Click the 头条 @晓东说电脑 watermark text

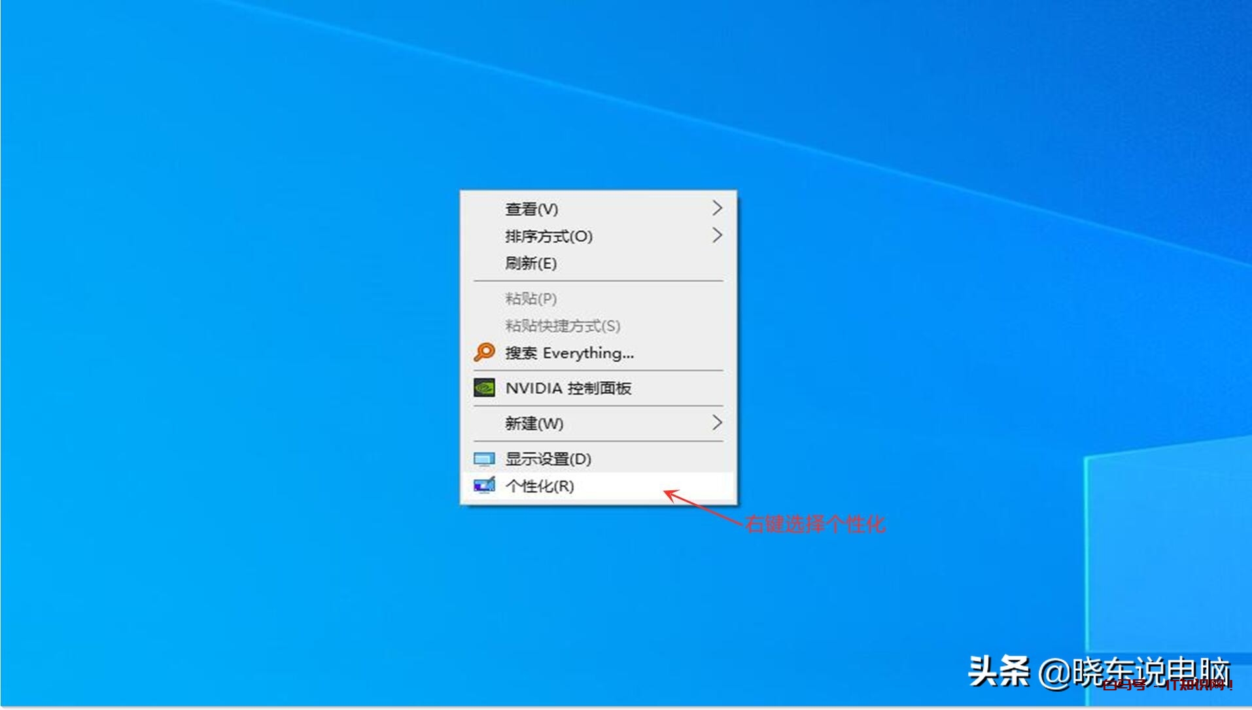pos(1099,671)
